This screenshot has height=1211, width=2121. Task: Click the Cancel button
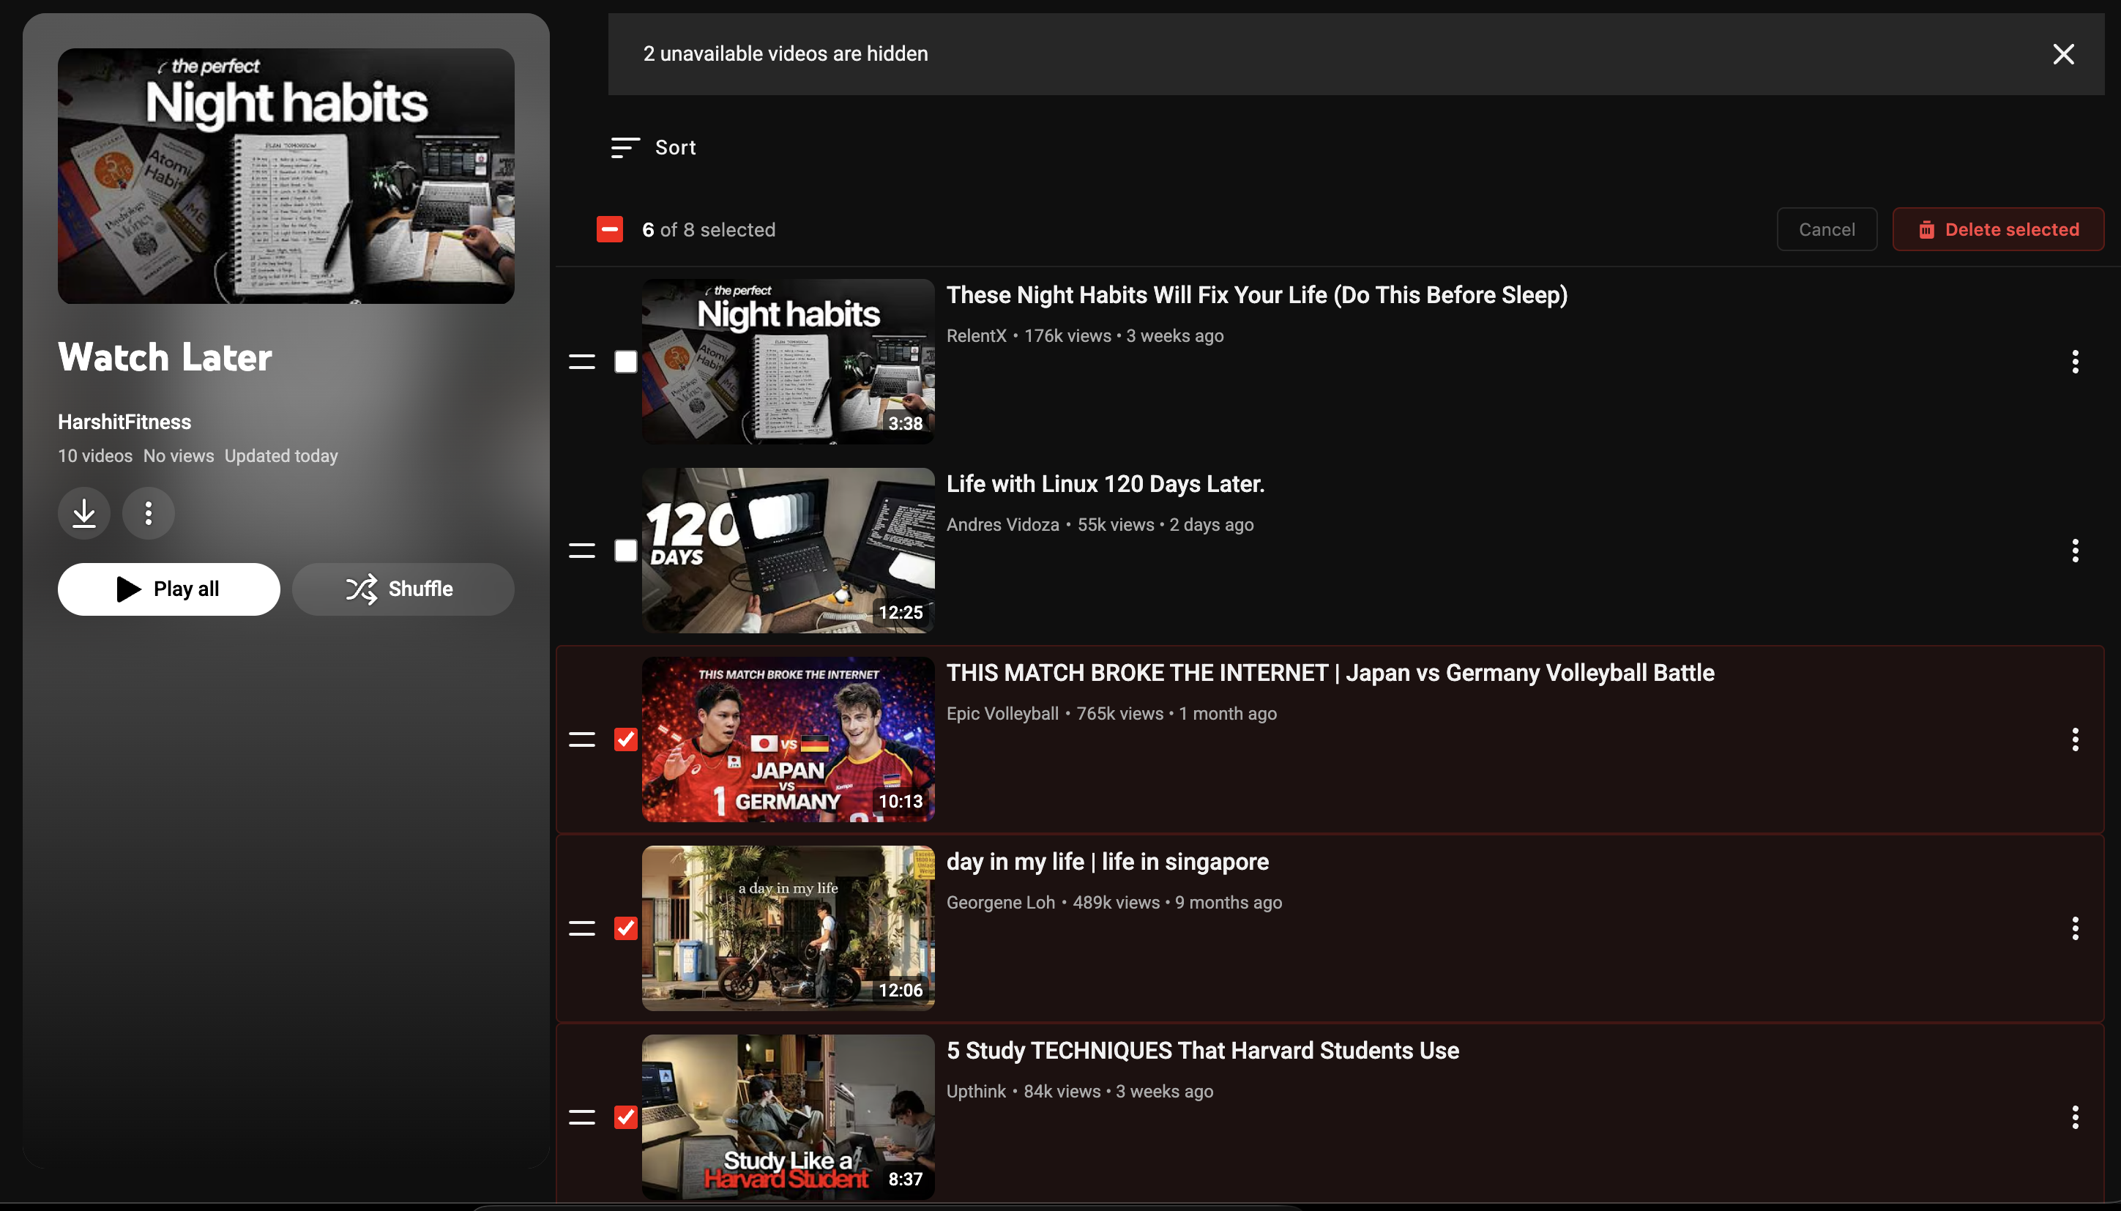[1825, 228]
